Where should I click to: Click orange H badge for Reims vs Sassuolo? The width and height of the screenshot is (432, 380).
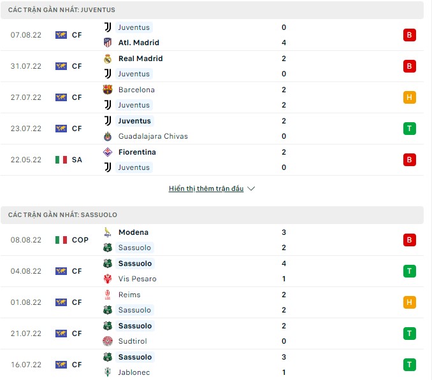(x=410, y=302)
